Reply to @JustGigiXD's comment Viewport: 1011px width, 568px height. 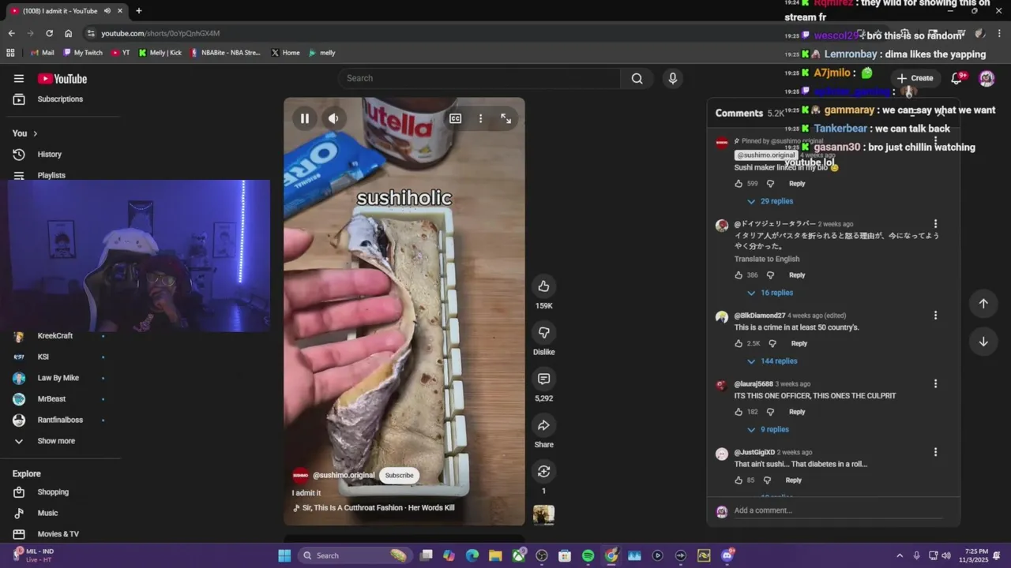(793, 480)
